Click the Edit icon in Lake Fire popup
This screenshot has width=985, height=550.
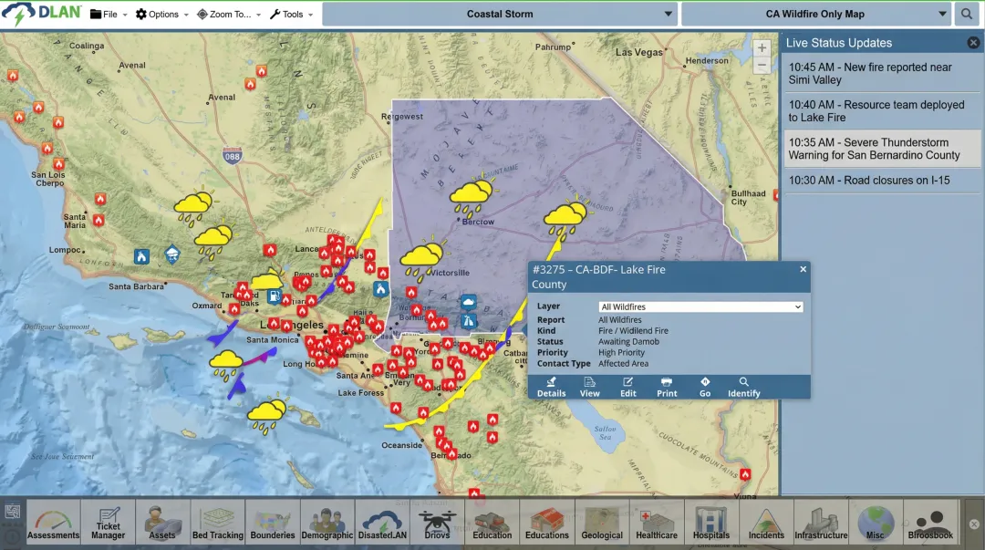(628, 387)
